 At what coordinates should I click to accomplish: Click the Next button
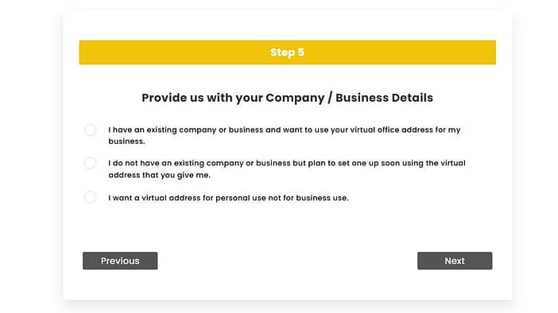(x=455, y=261)
